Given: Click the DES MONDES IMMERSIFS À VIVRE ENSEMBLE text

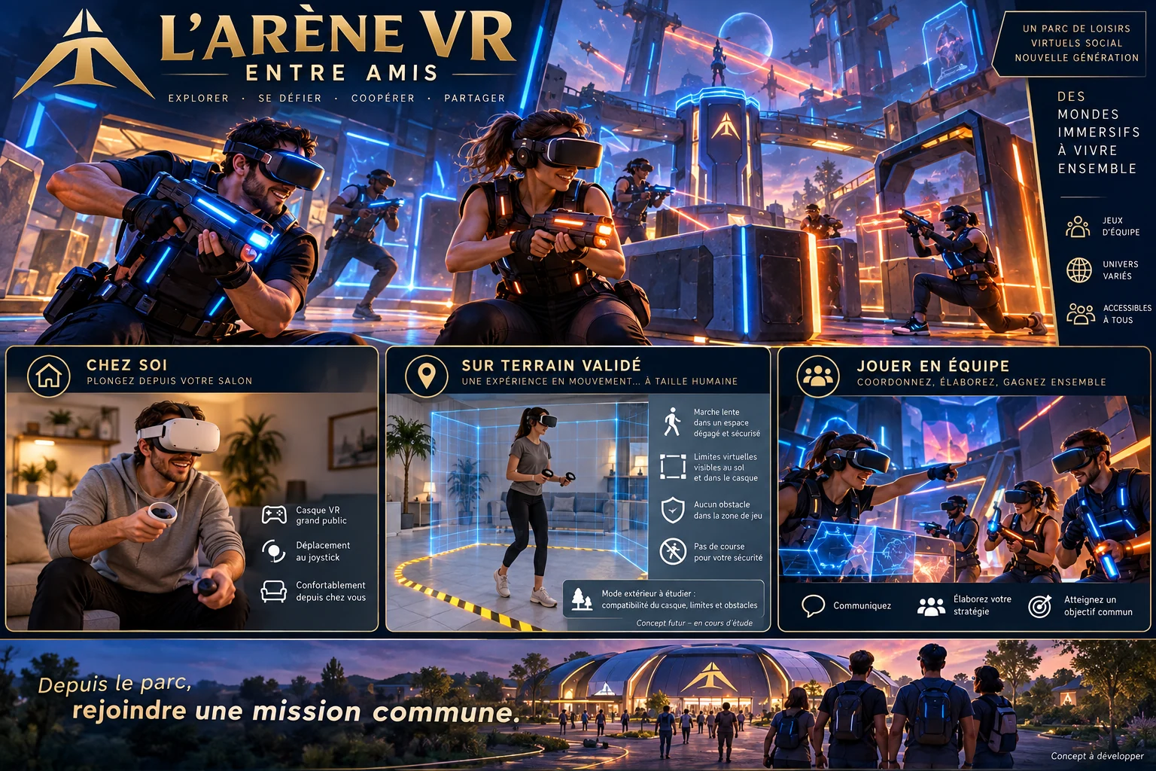Looking at the screenshot, I should (x=1097, y=133).
